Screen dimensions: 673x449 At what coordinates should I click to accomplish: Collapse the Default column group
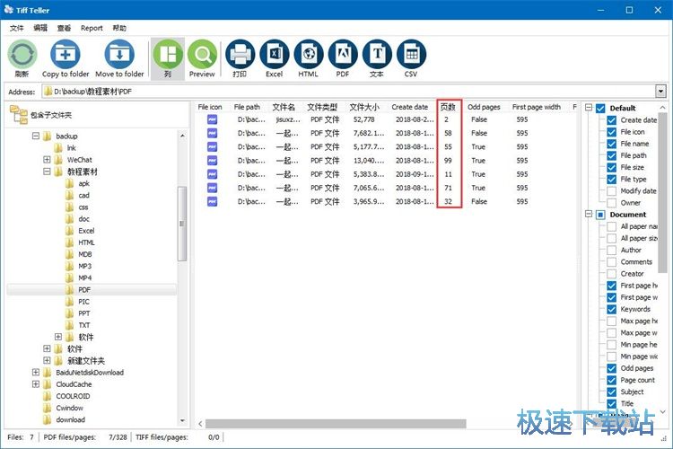(590, 108)
